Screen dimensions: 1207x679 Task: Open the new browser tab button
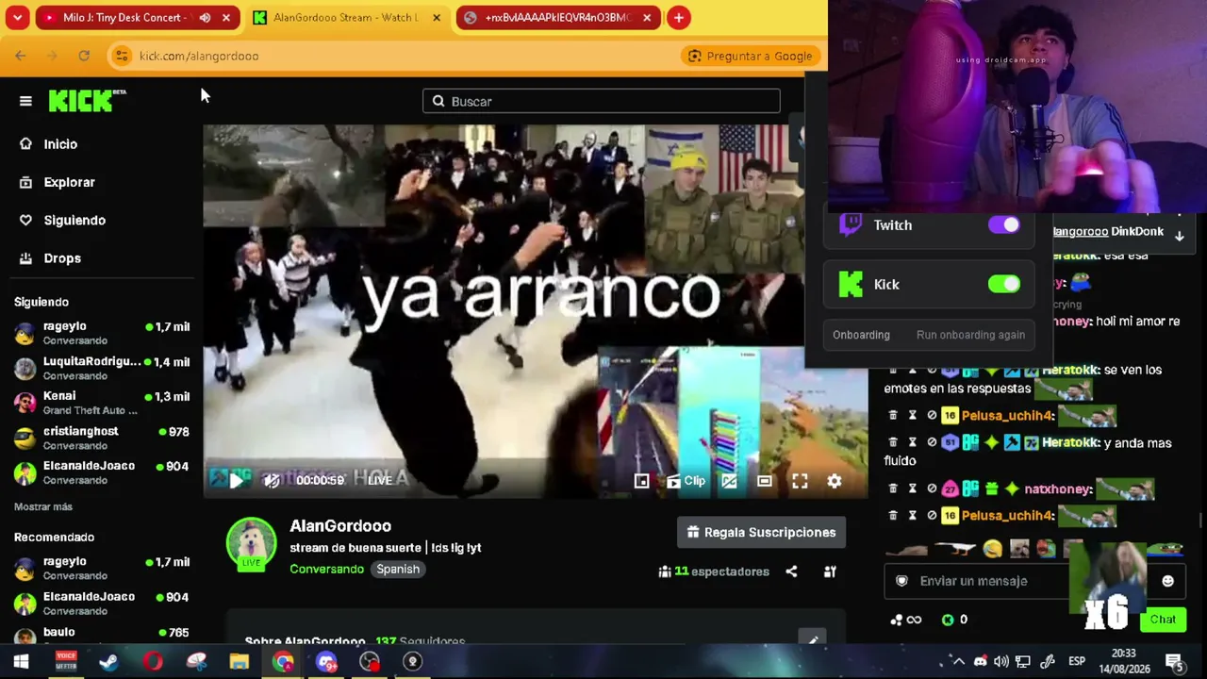point(678,17)
